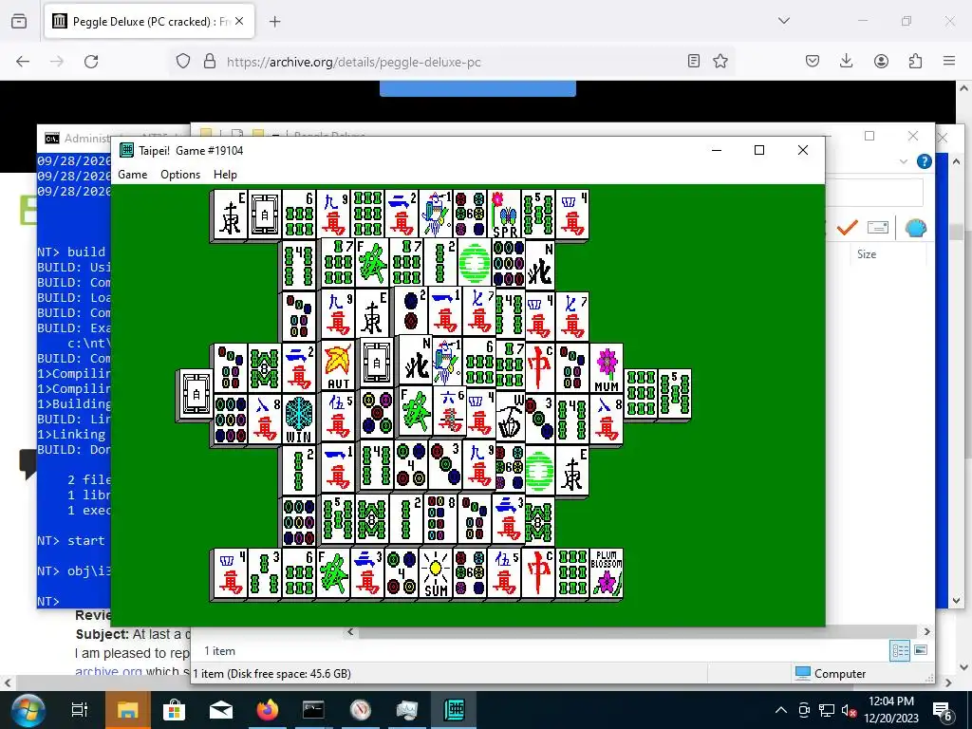
Task: Open the taskbar clock and date
Action: (891, 710)
